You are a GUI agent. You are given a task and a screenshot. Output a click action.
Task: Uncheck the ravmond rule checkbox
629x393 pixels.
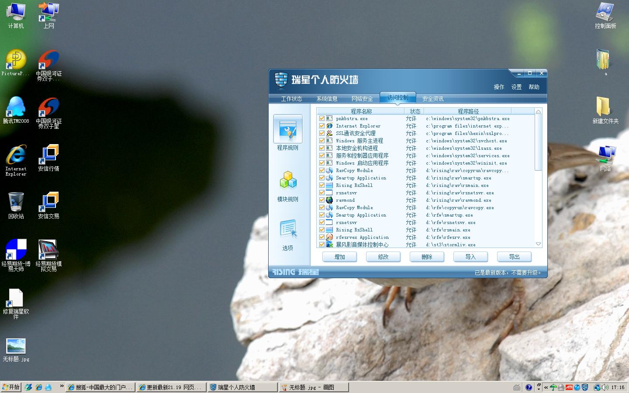click(322, 200)
